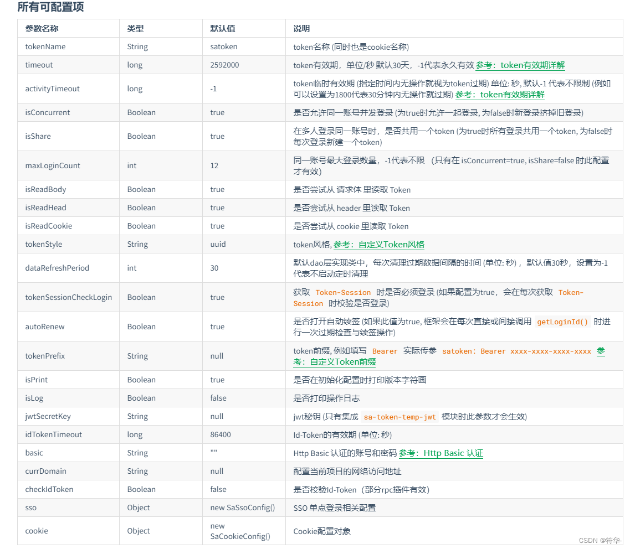The height and width of the screenshot is (549, 630).
Task: Select the cookie parameter cell
Action: (x=68, y=531)
